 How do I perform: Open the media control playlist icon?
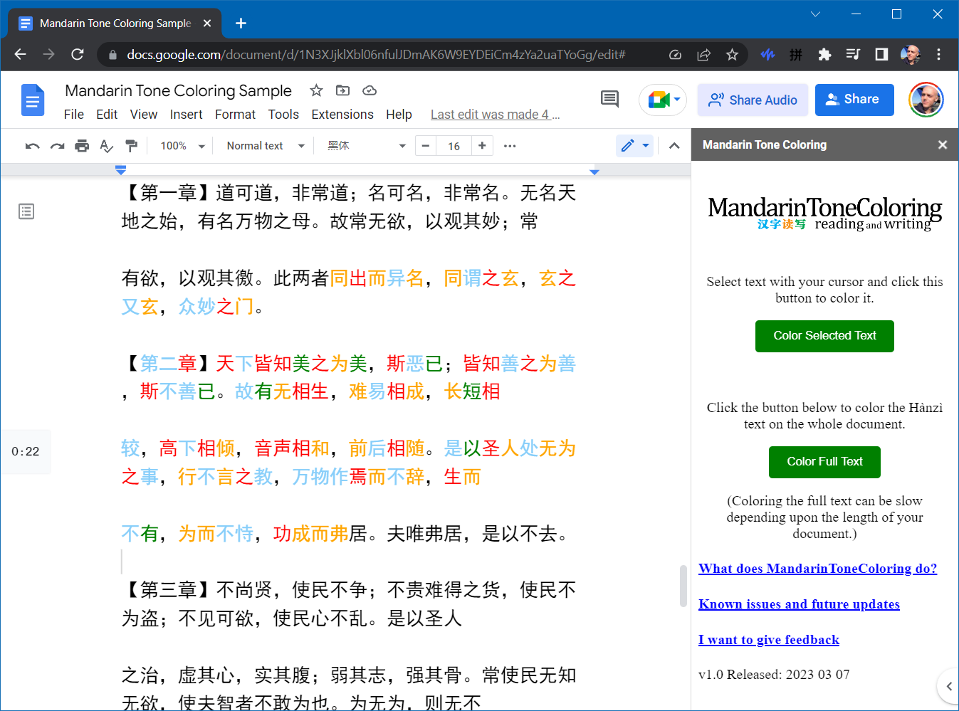tap(853, 55)
